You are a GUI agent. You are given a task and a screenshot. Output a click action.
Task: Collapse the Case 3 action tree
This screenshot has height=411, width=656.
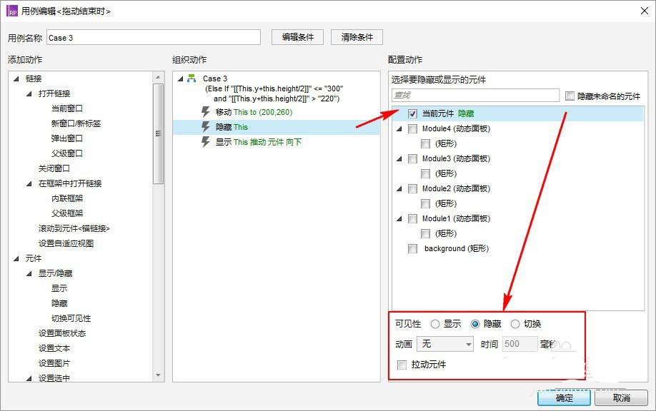tap(180, 78)
